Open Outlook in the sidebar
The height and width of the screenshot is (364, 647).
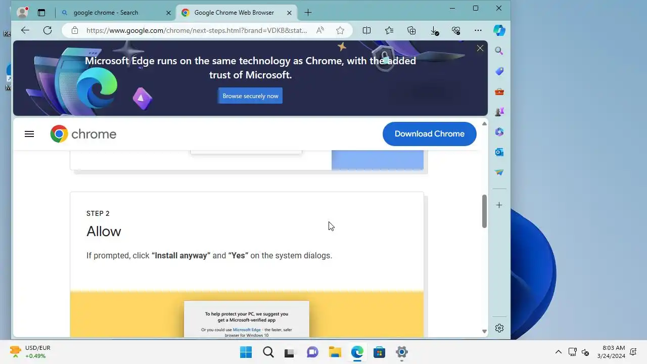click(x=499, y=152)
